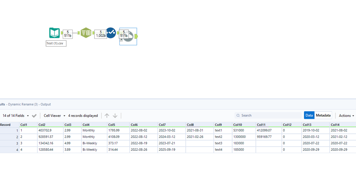The height and width of the screenshot is (170, 356).
Task: Select record row number 4
Action: [x=10, y=150]
